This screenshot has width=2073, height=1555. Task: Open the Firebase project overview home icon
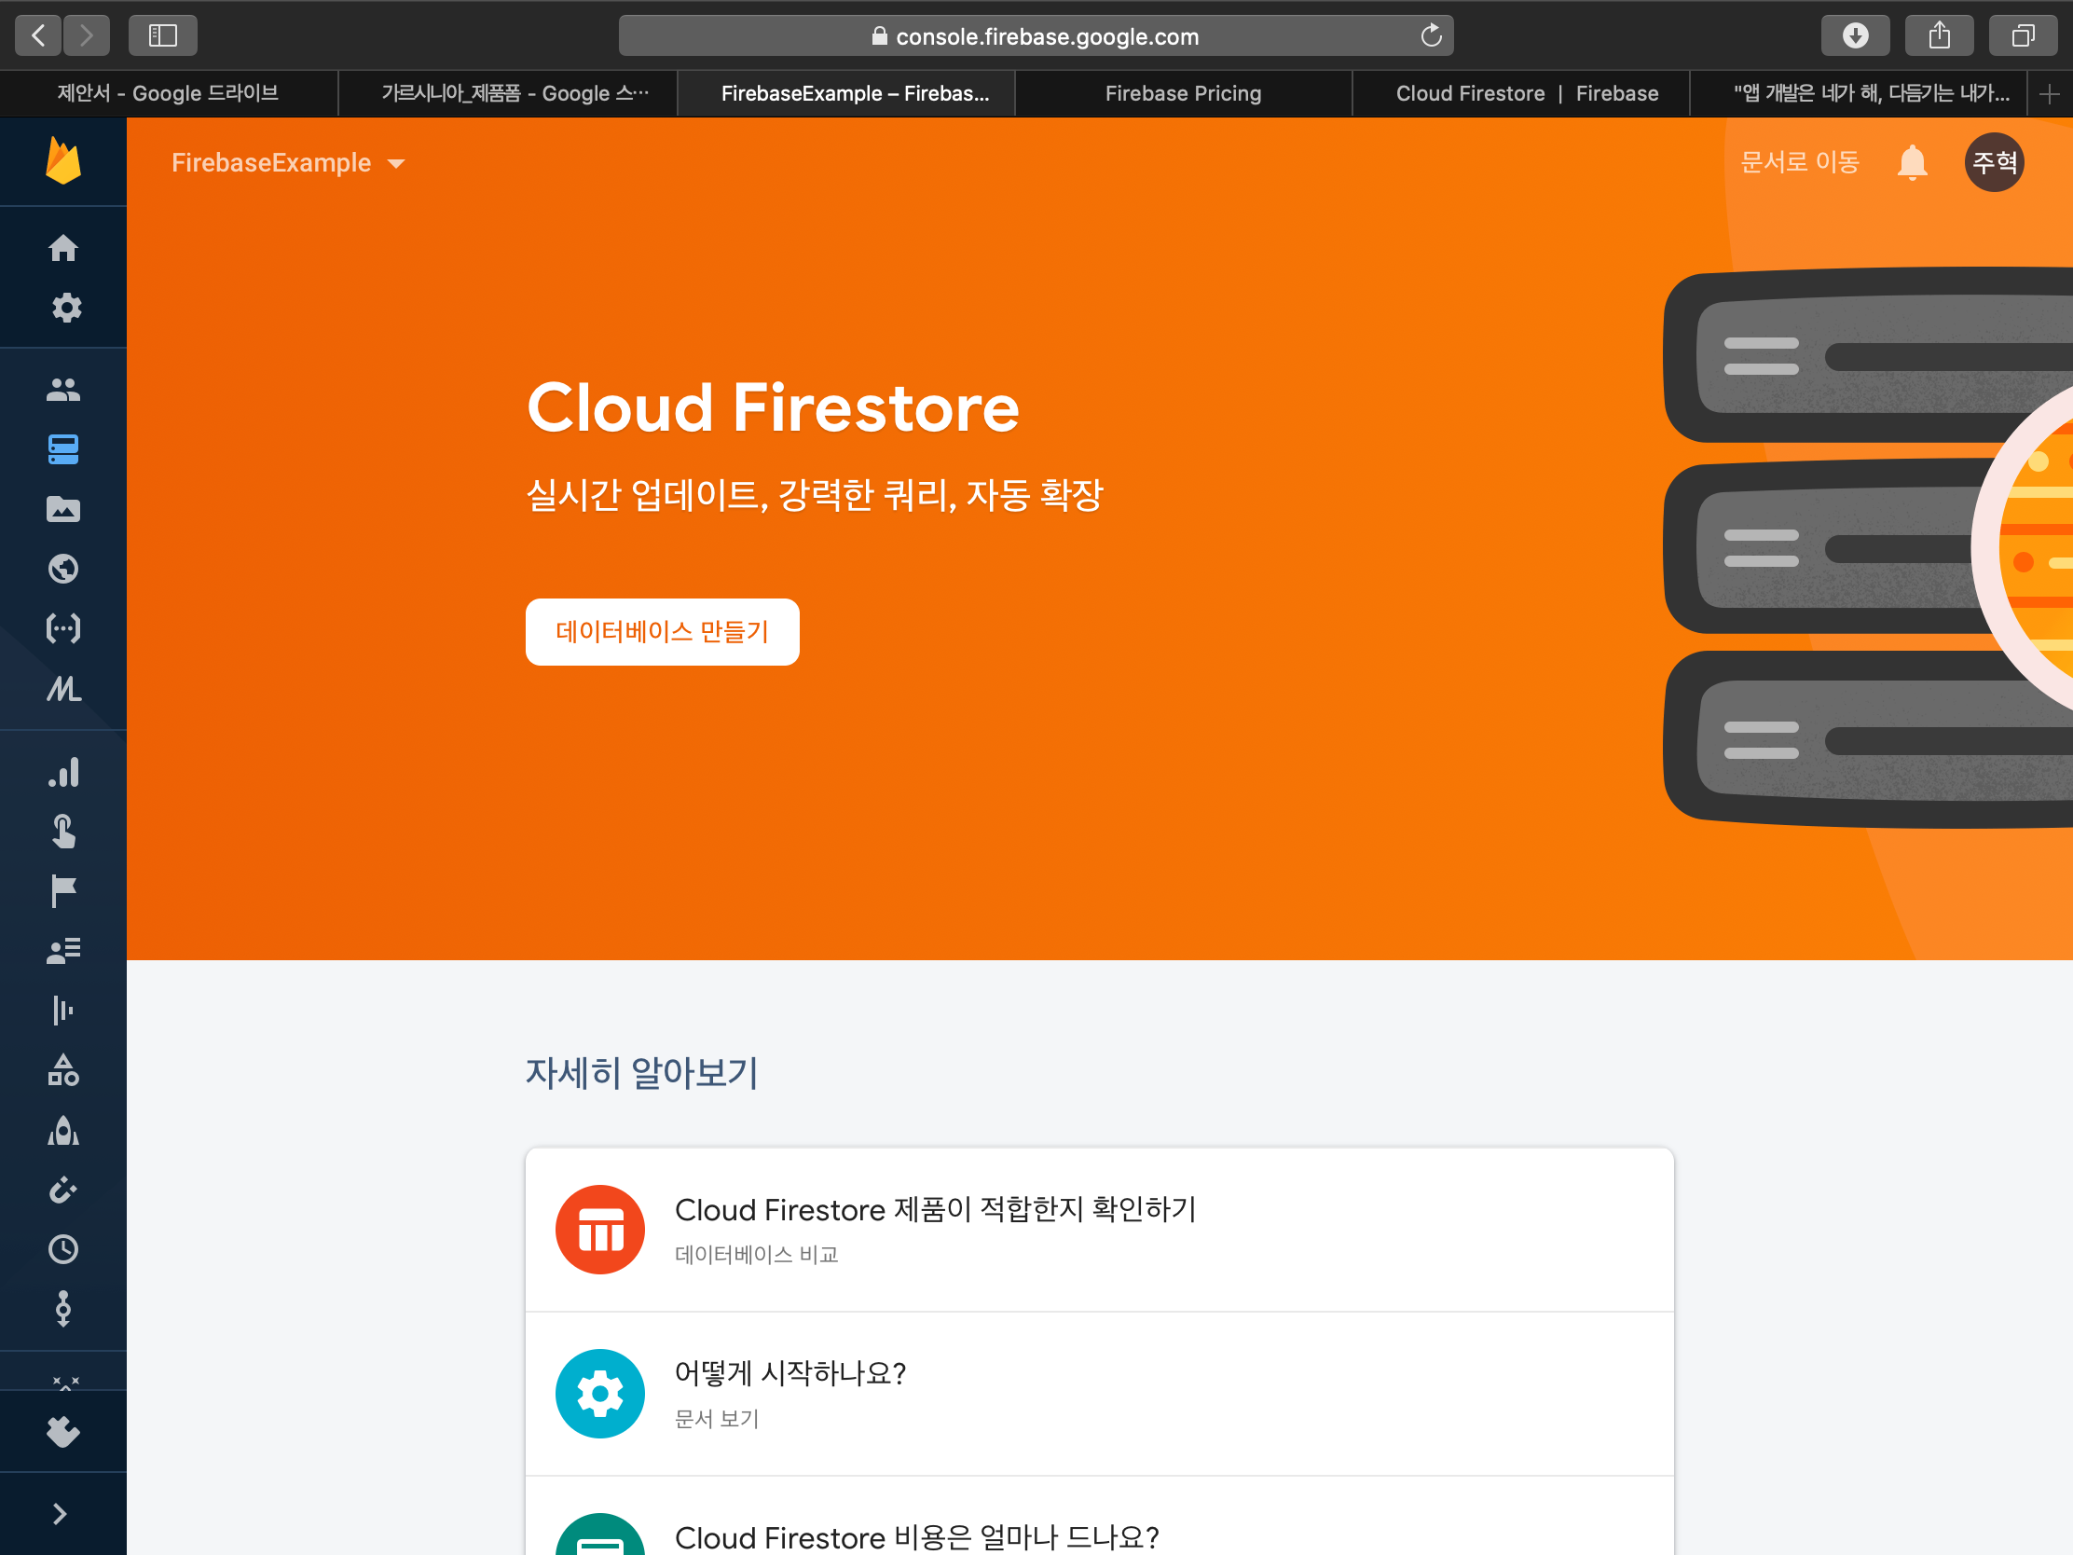click(x=62, y=248)
